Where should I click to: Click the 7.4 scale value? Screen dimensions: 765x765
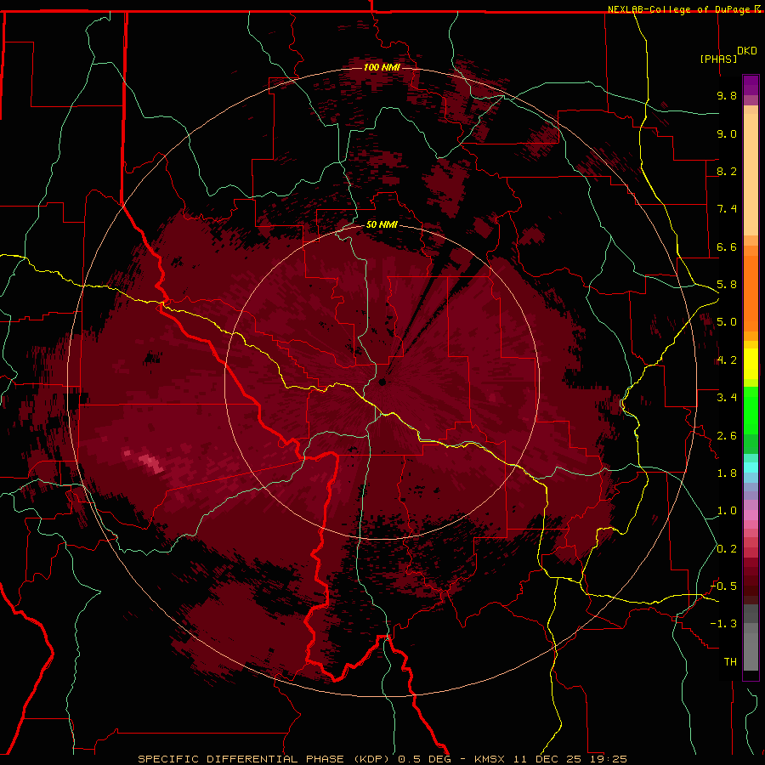click(x=727, y=209)
